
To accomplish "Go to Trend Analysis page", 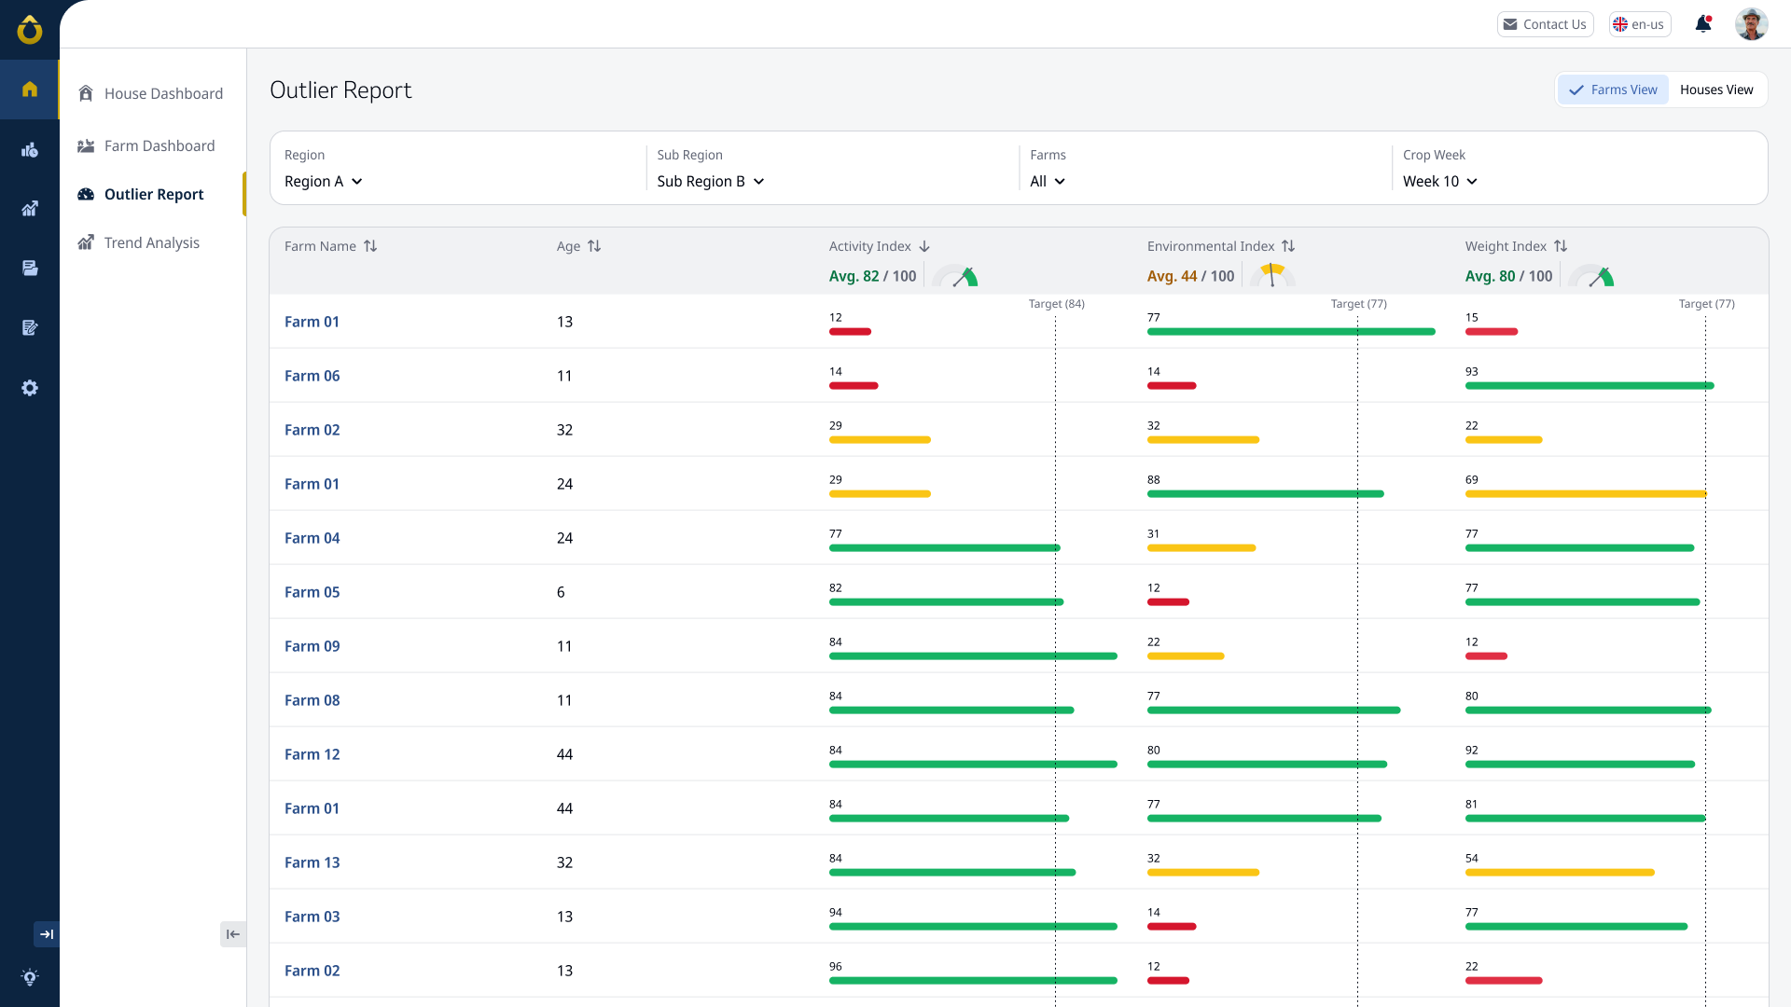I will [x=151, y=242].
